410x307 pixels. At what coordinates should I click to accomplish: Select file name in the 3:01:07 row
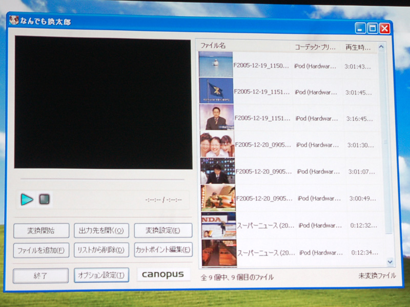click(x=263, y=171)
